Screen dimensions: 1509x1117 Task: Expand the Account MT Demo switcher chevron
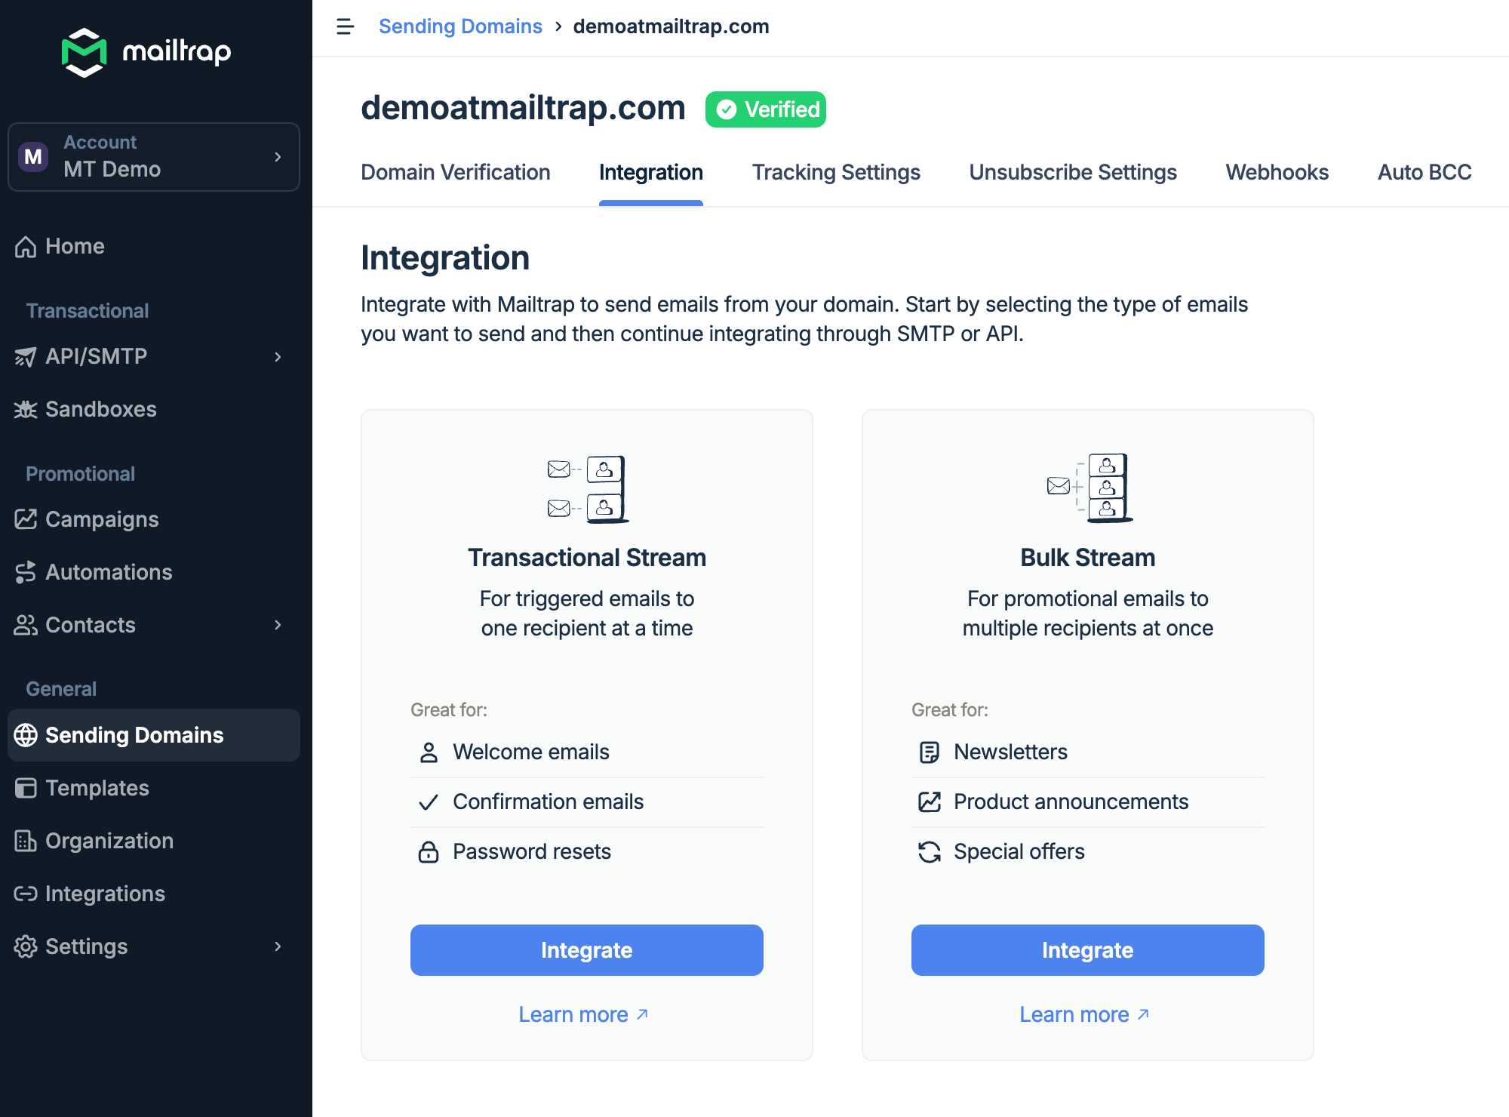pyautogui.click(x=278, y=157)
